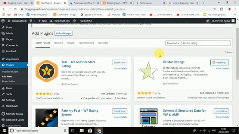
Task: Open Windows Start menu
Action: 4,131
